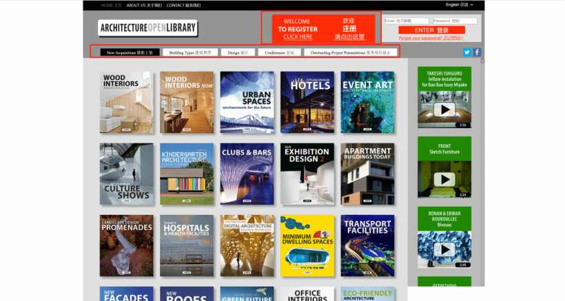Click the Architecture Open Library logo
Image resolution: width=565 pixels, height=301 pixels.
coord(147,28)
